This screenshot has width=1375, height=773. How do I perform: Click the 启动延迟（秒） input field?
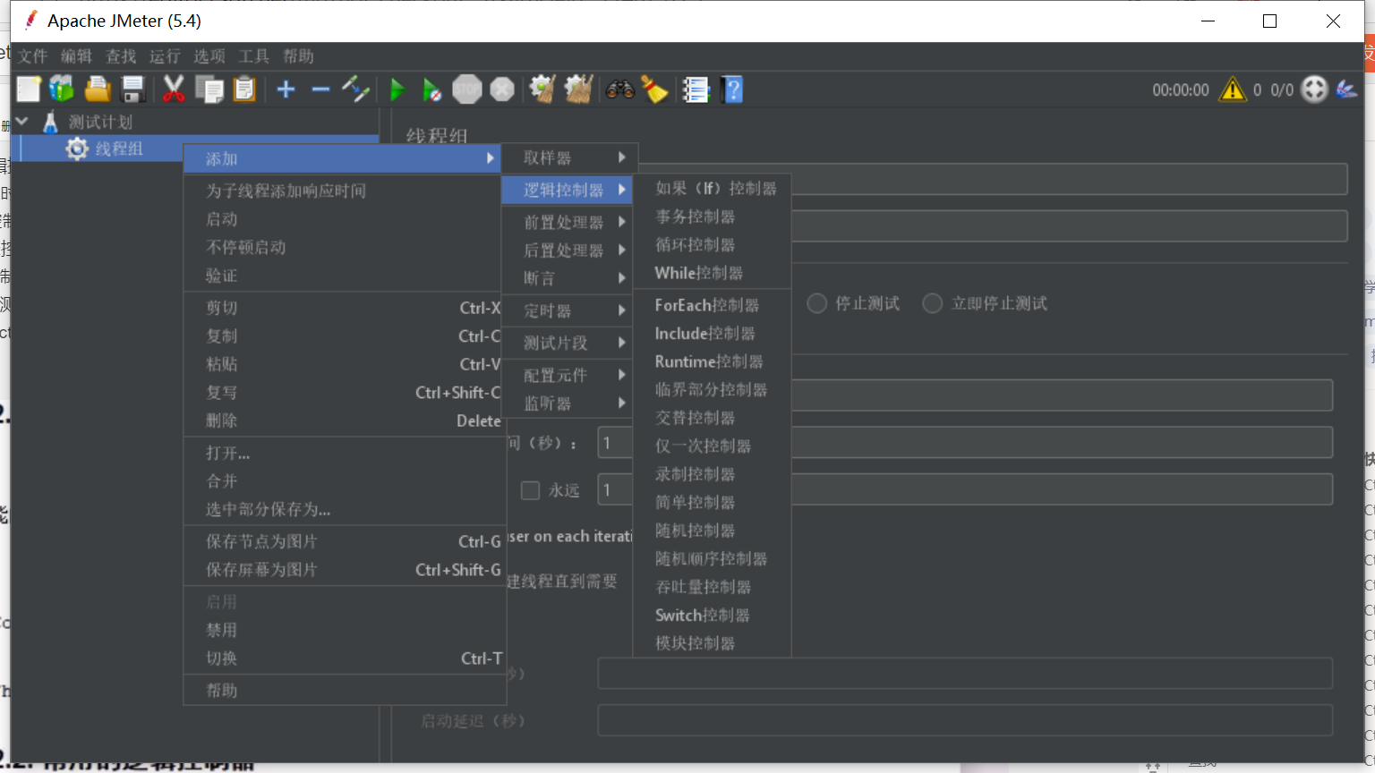(965, 720)
